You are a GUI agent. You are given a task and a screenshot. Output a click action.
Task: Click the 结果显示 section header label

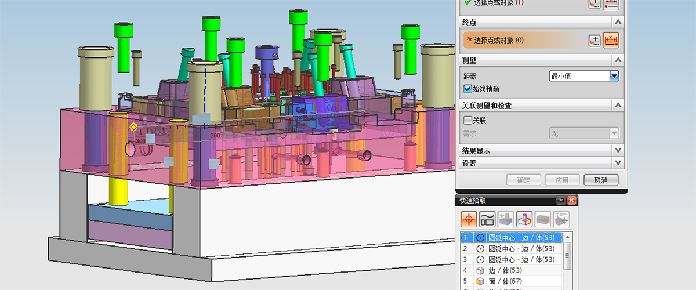click(x=476, y=151)
